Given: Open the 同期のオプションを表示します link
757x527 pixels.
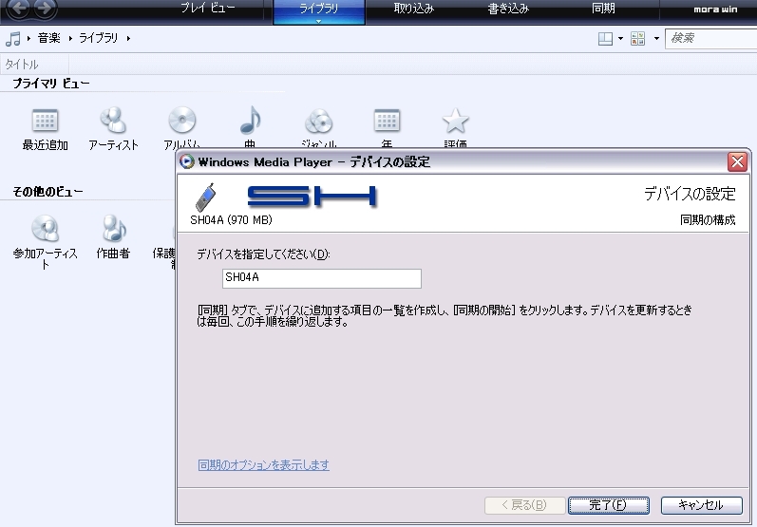Looking at the screenshot, I should click(264, 464).
